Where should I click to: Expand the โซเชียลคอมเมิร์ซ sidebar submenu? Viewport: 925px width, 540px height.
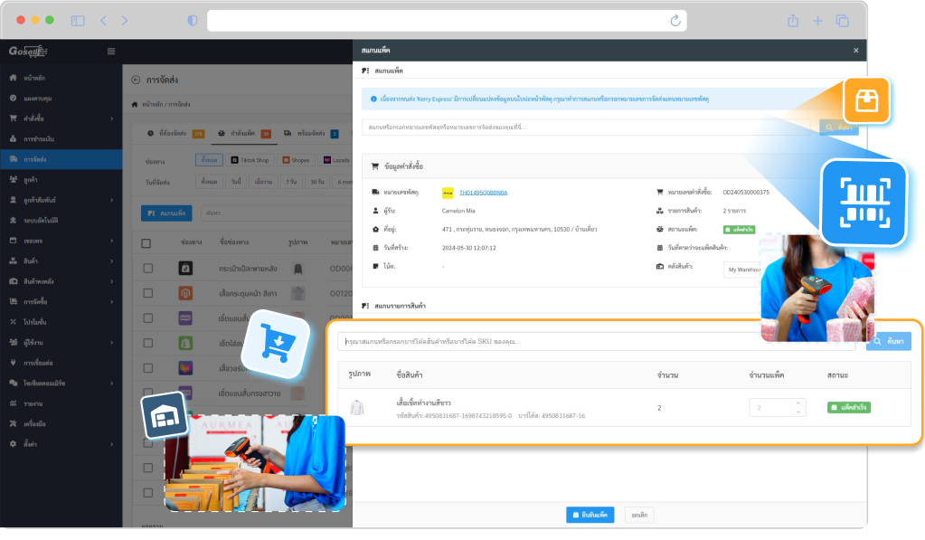[x=112, y=383]
